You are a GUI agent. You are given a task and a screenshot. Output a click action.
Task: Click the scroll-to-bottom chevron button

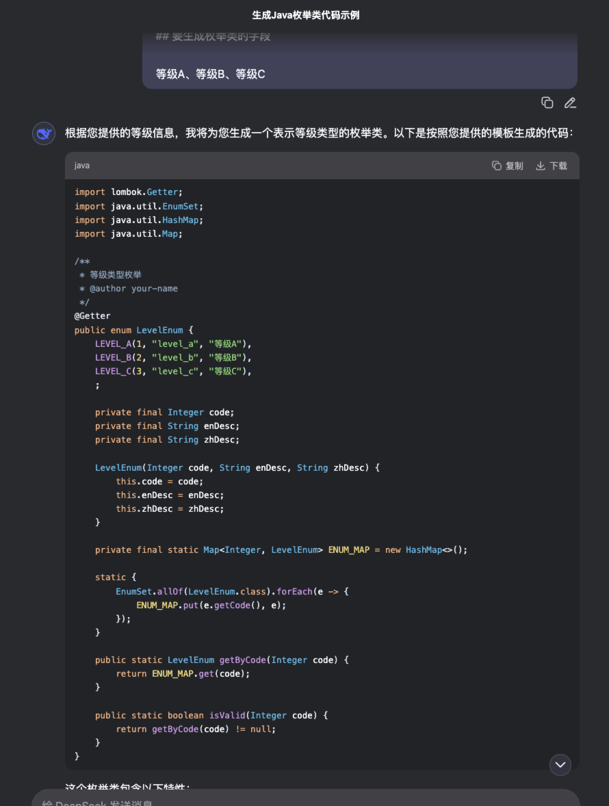560,765
